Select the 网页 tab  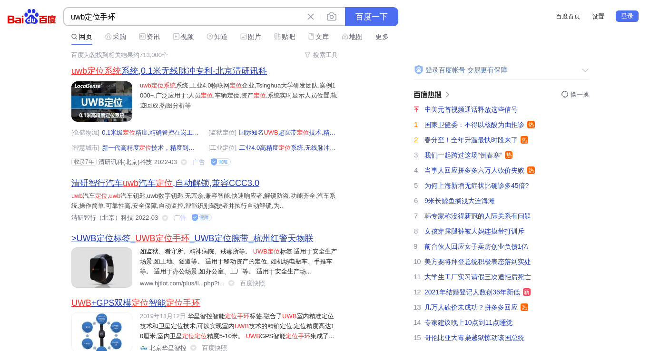click(82, 37)
